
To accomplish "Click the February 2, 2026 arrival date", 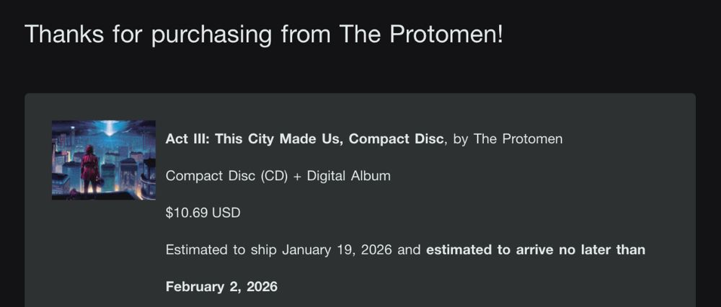I will coord(221,287).
